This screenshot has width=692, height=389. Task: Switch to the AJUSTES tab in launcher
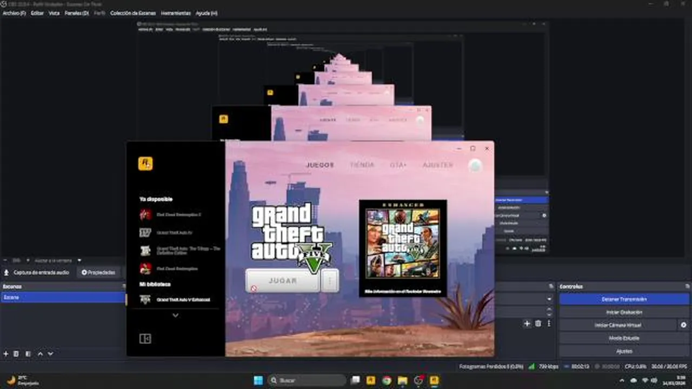(x=438, y=165)
